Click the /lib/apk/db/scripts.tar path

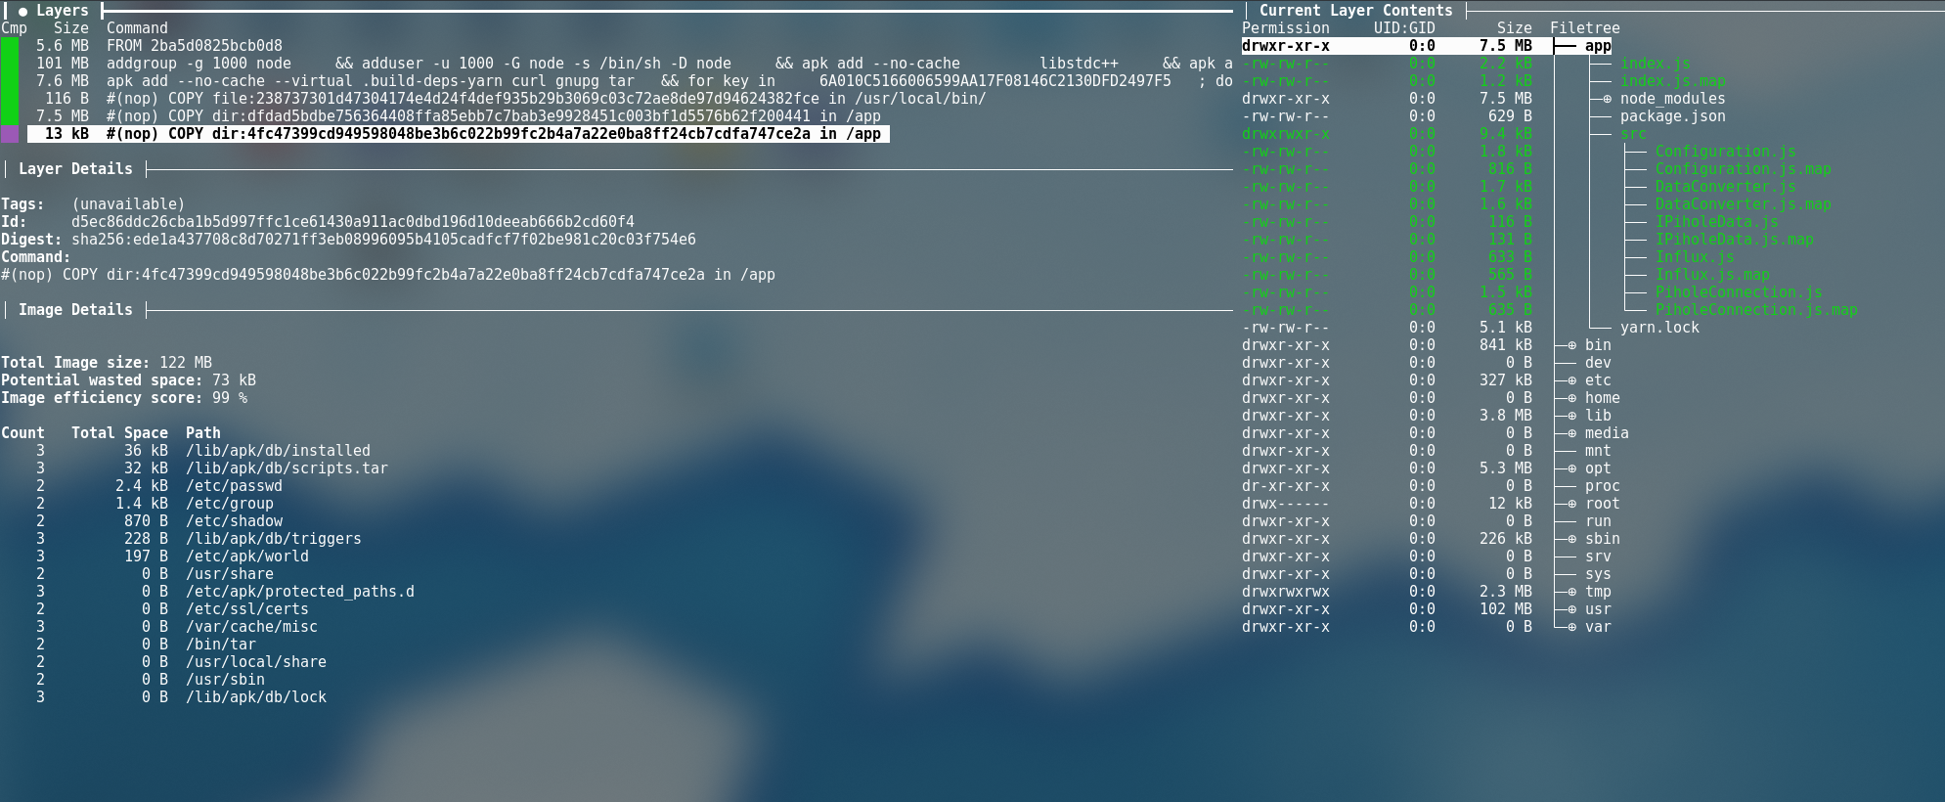coord(287,468)
